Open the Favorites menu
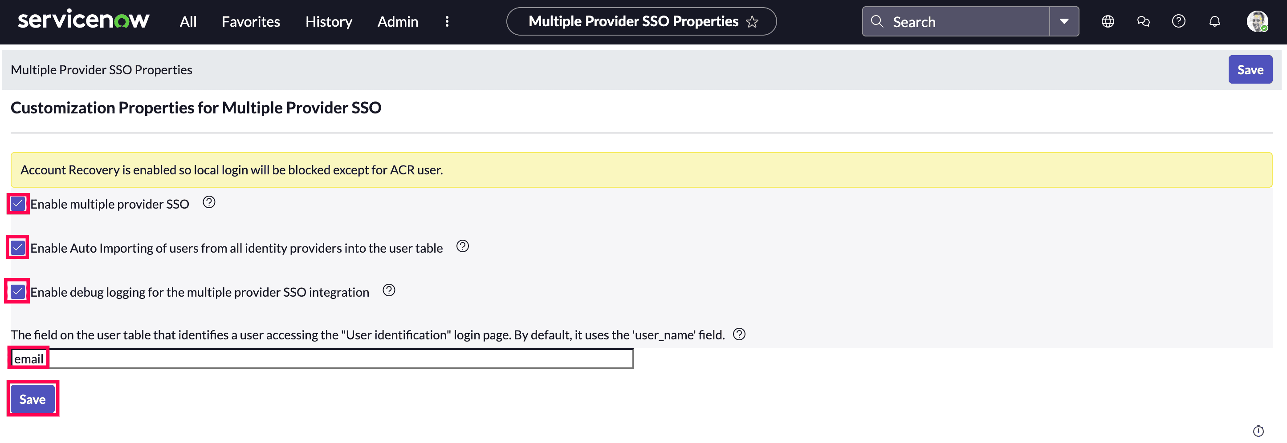Image resolution: width=1287 pixels, height=443 pixels. tap(251, 21)
